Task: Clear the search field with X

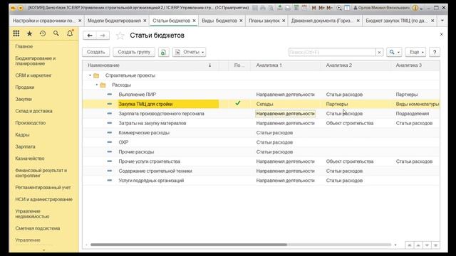Action: (x=379, y=52)
